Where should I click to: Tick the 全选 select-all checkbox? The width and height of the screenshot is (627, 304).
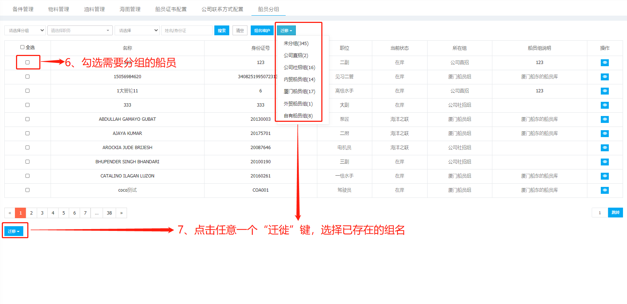pyautogui.click(x=22, y=47)
